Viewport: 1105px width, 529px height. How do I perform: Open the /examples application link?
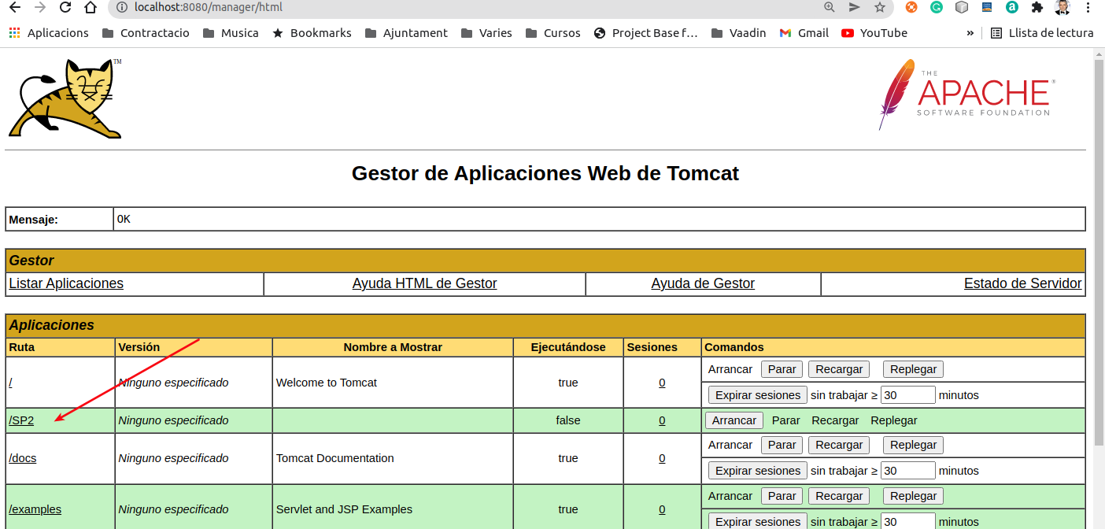click(x=35, y=509)
